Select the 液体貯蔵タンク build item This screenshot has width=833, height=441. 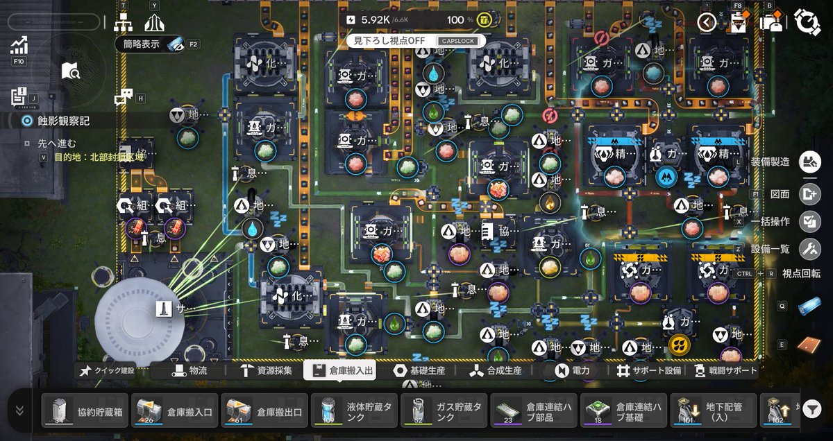355,410
